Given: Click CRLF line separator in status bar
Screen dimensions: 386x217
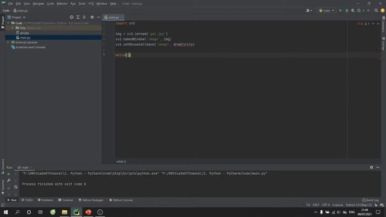Looking at the screenshot, I should pos(316,205).
